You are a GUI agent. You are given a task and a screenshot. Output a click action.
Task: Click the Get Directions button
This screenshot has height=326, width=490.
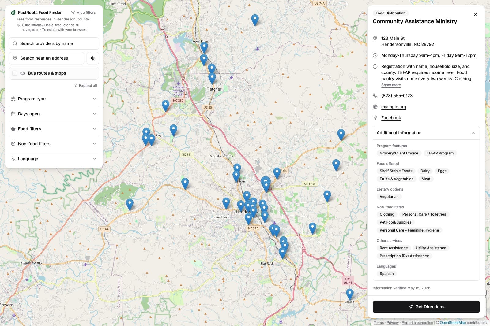tap(426, 307)
